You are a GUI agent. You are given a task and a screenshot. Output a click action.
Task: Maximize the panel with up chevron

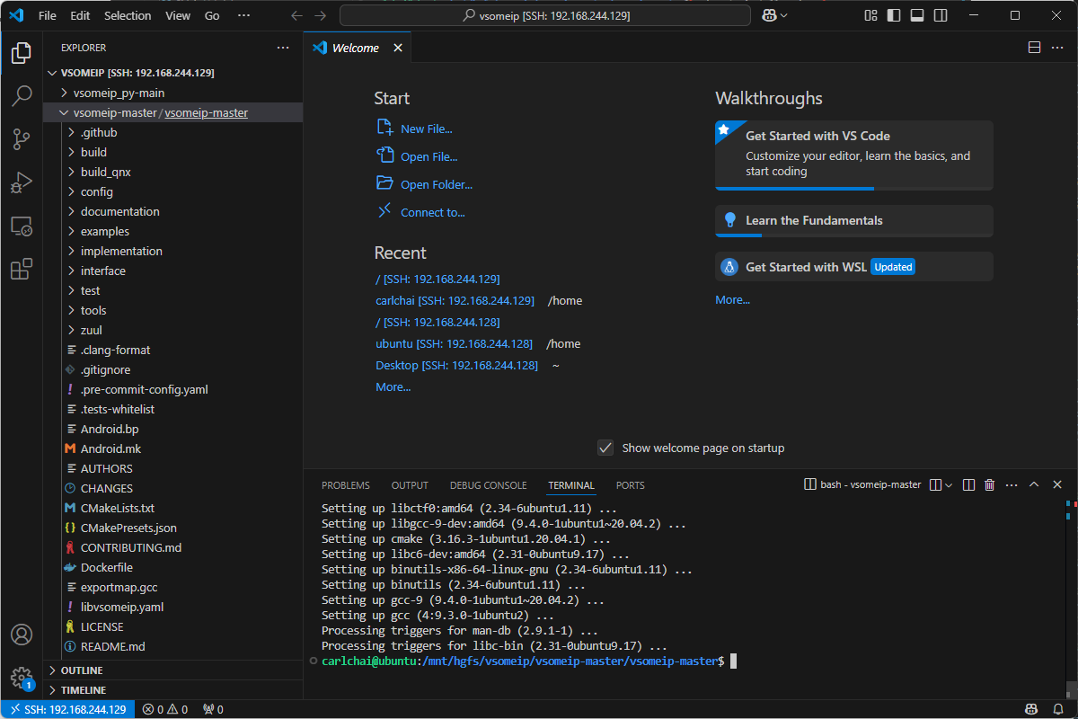1034,484
